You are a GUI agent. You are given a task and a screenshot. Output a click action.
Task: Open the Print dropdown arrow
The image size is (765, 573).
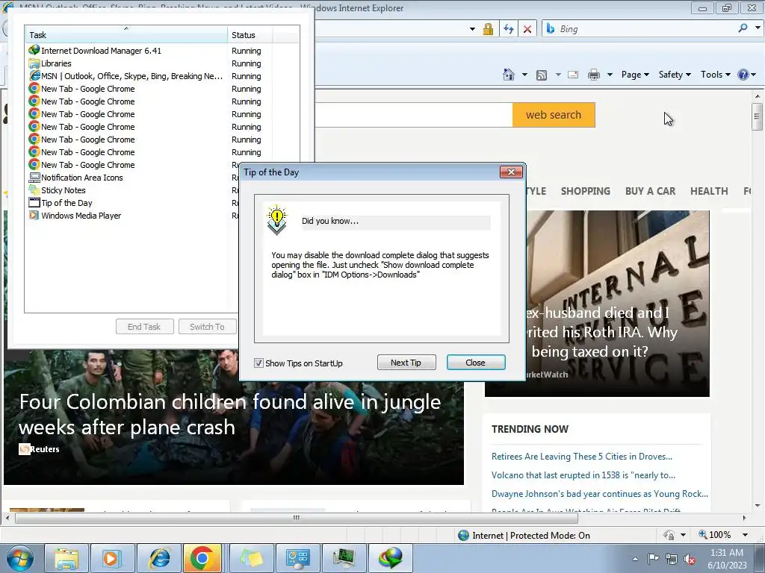pyautogui.click(x=610, y=75)
